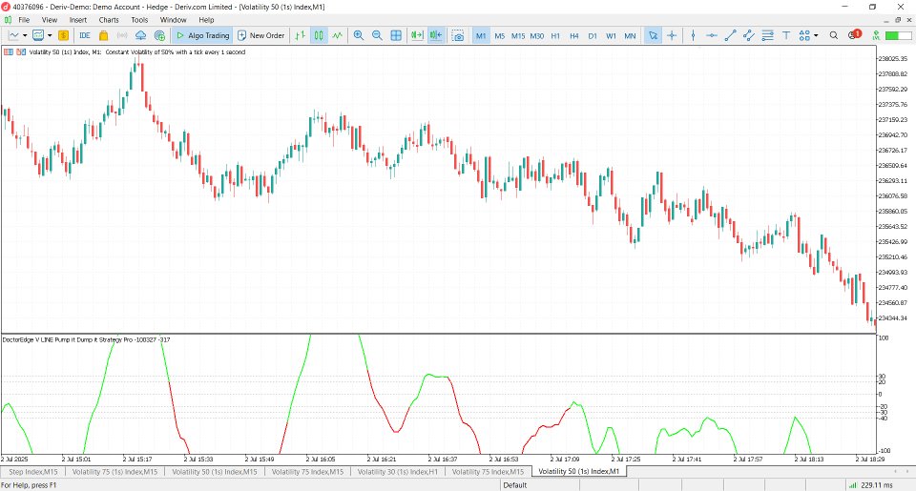Switch to Volatility 30 (1s) Index,H1 tab
The width and height of the screenshot is (916, 491).
397,472
